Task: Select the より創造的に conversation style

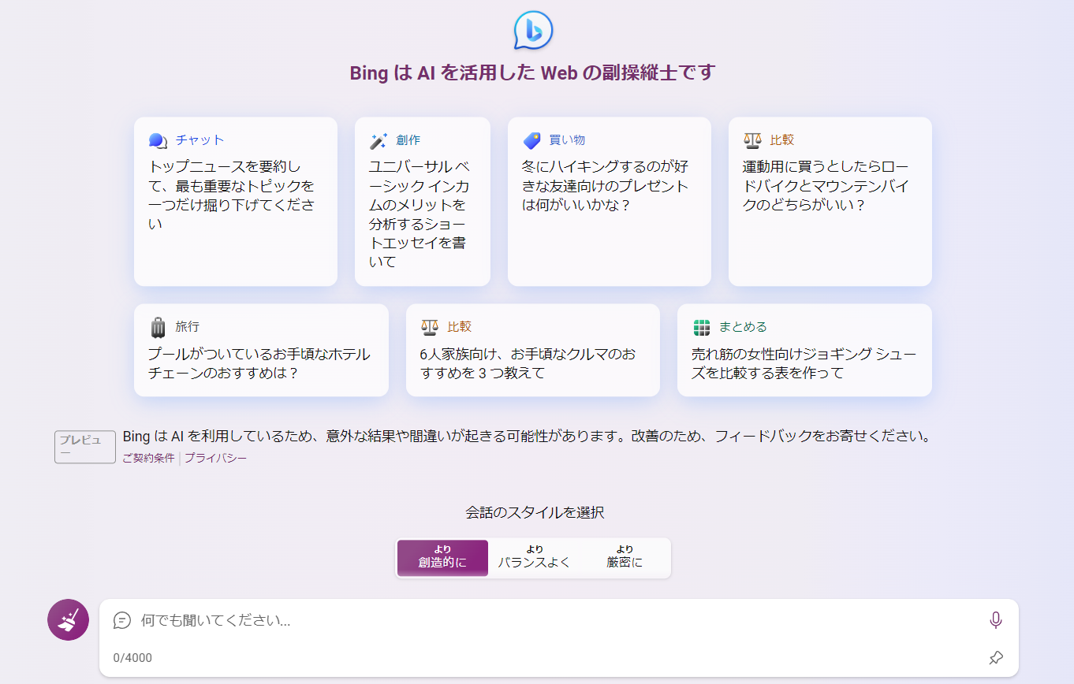Action: click(442, 558)
